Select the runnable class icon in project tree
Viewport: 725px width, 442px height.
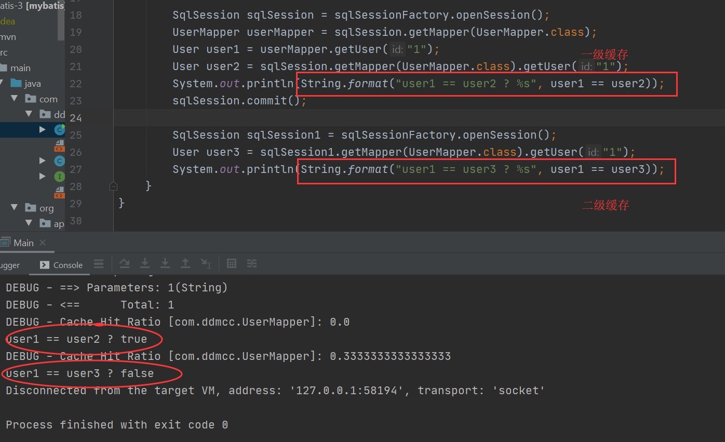click(x=59, y=129)
